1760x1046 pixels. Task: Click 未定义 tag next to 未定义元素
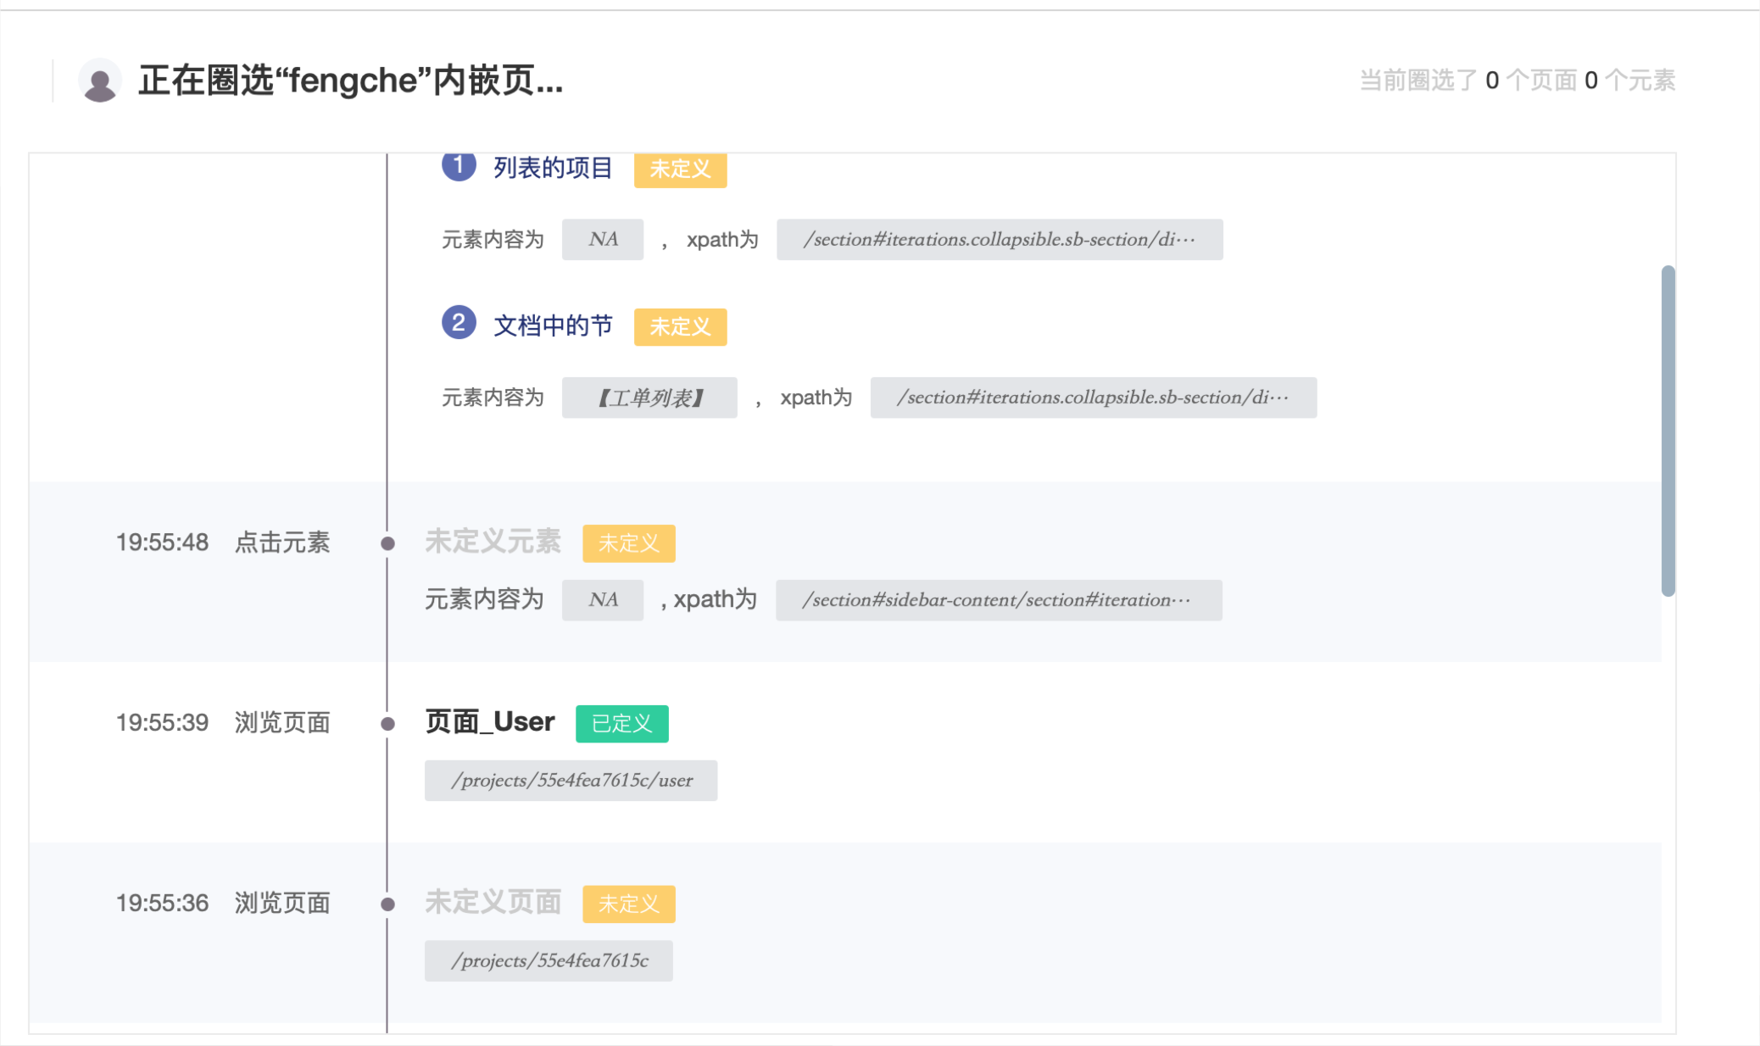(628, 543)
